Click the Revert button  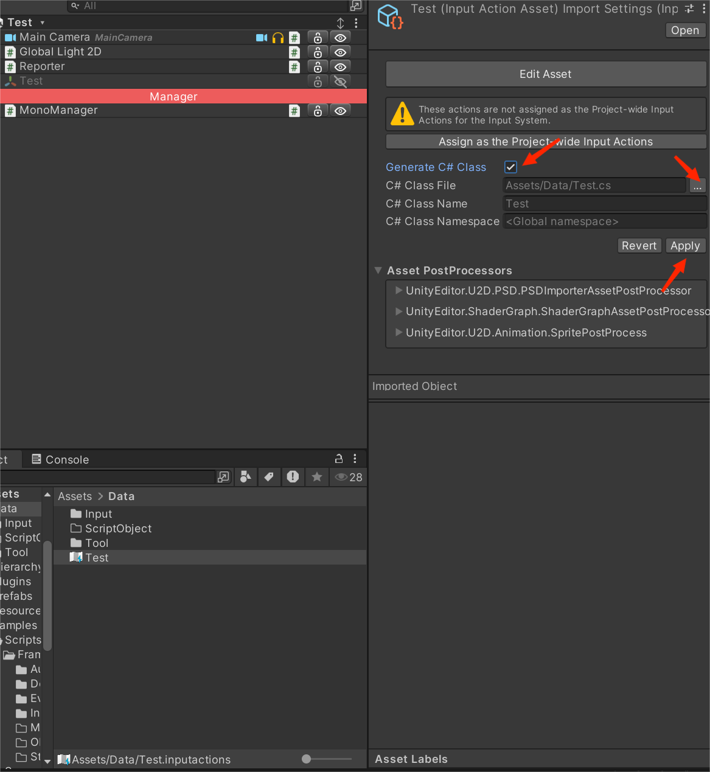639,246
